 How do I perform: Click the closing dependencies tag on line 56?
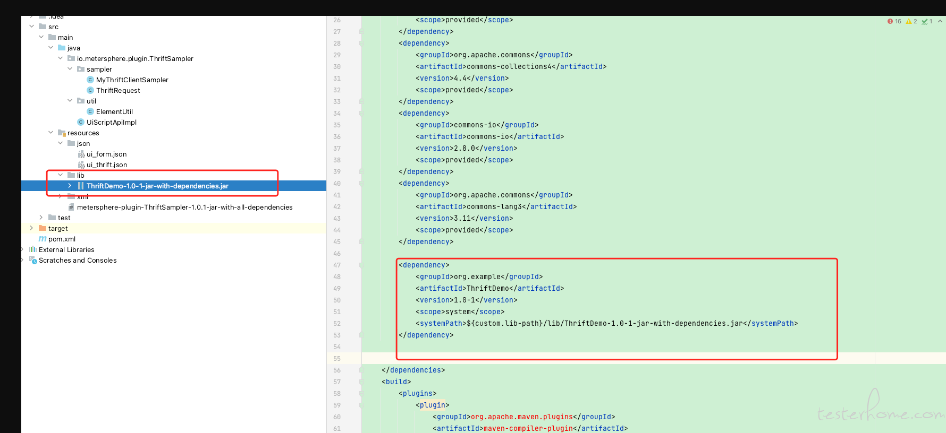tap(413, 370)
